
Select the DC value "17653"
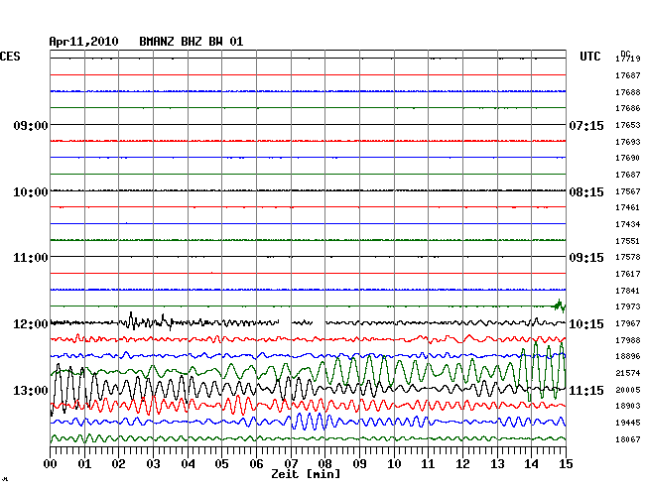click(628, 125)
